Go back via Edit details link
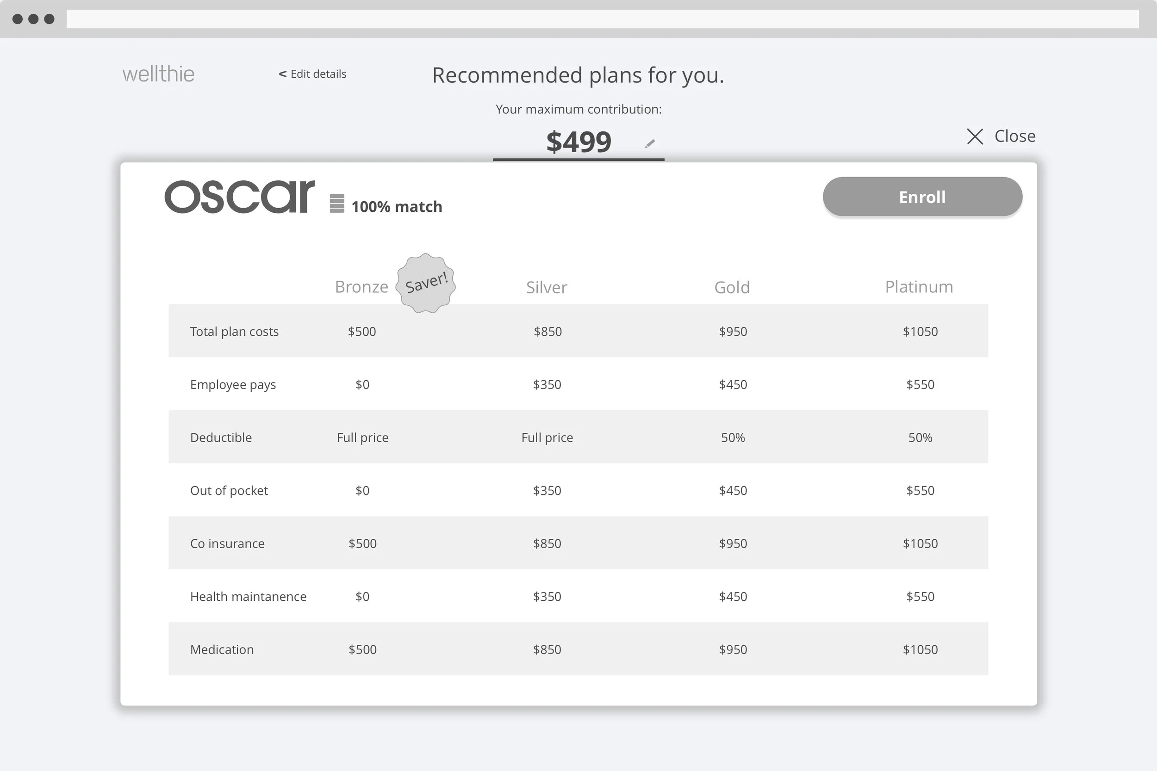This screenshot has height=771, width=1157. (x=313, y=74)
